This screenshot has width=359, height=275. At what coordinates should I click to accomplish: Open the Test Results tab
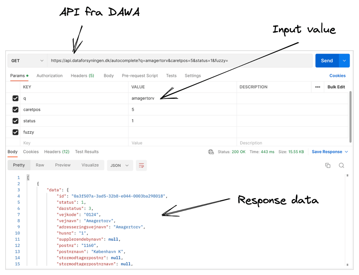coord(87,152)
